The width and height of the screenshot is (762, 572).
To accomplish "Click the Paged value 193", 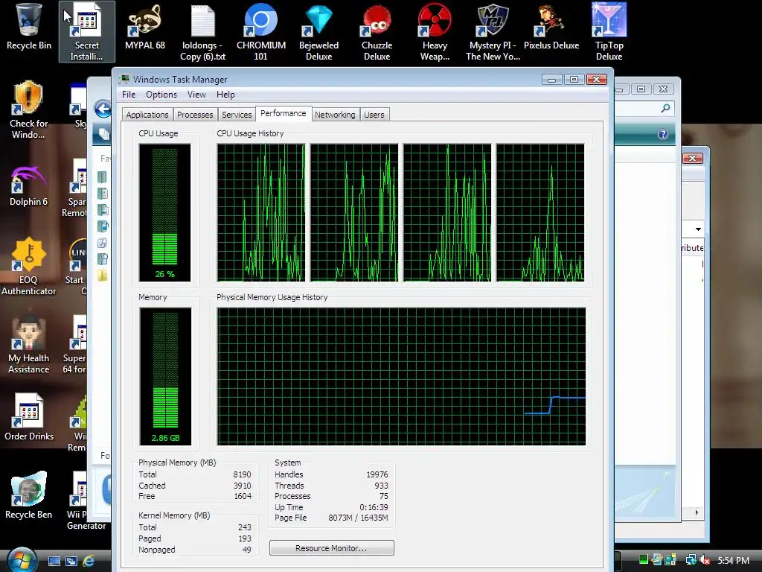I will (244, 538).
